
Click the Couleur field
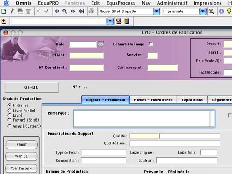point(187,160)
